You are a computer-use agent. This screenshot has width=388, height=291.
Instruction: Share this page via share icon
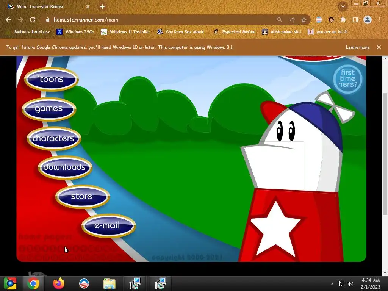[x=292, y=20]
